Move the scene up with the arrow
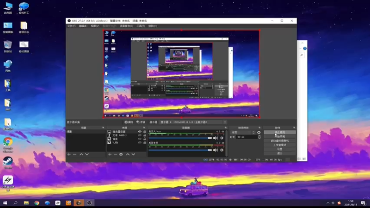 click(x=81, y=154)
